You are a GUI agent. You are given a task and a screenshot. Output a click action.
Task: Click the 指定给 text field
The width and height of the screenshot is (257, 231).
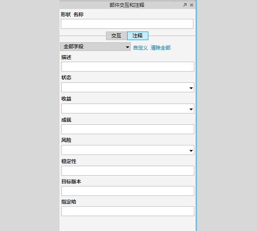(x=128, y=211)
